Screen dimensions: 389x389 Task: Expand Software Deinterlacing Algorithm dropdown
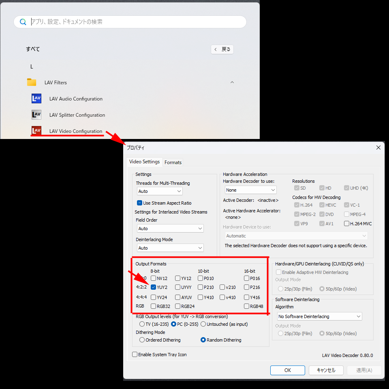click(x=318, y=316)
